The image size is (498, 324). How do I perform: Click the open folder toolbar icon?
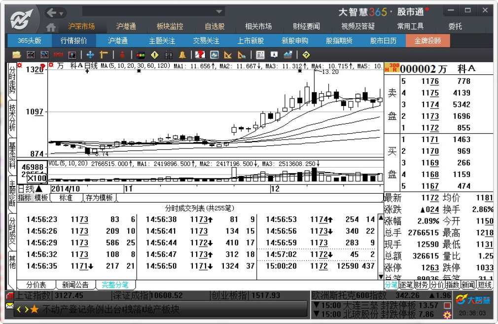16,55
